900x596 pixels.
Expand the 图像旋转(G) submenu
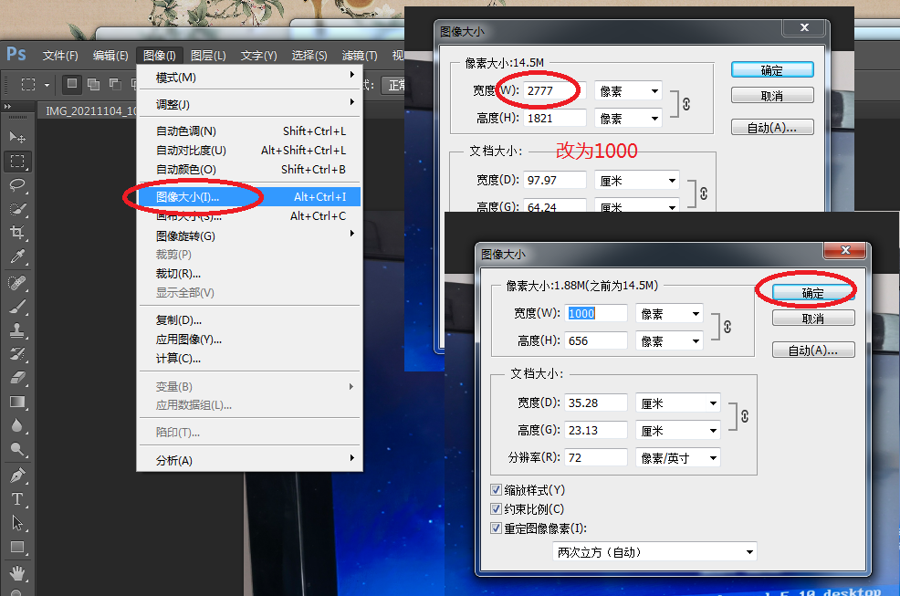250,235
